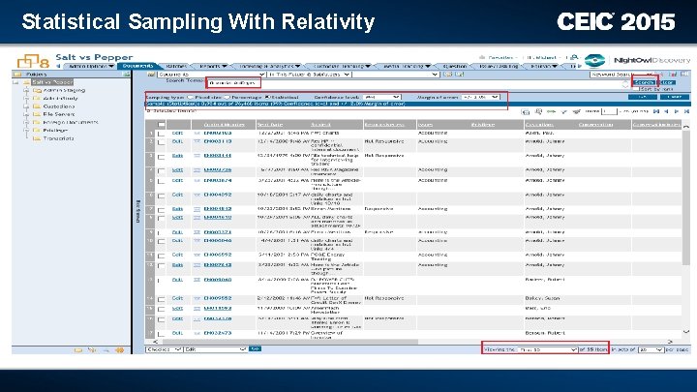Check the checkbox for row 6

(x=161, y=196)
